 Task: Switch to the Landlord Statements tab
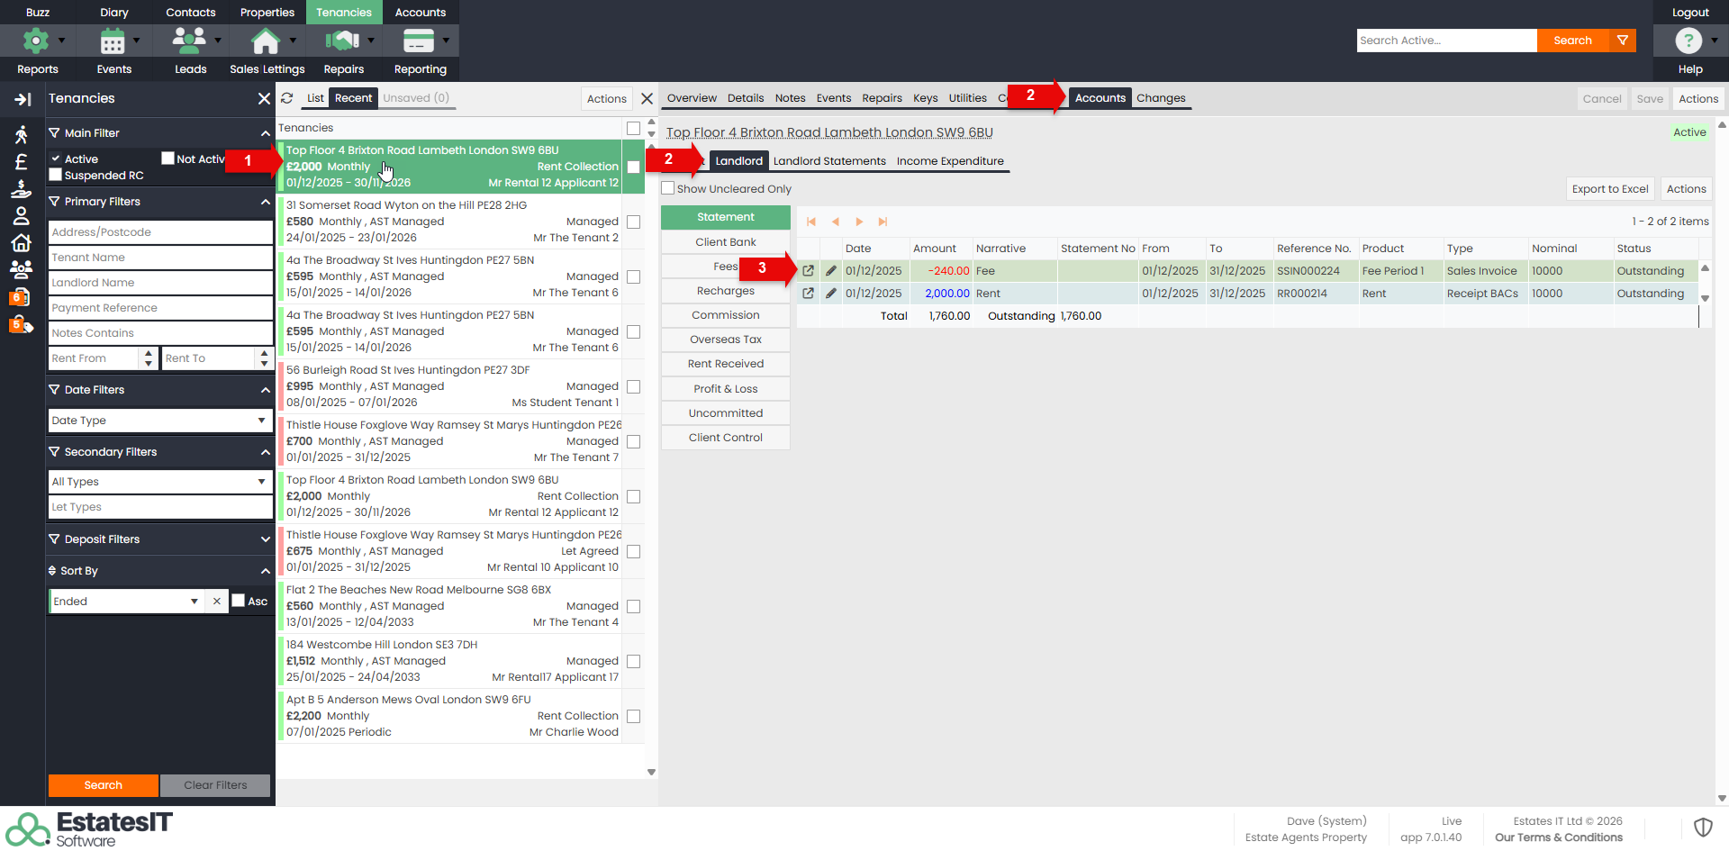(829, 161)
